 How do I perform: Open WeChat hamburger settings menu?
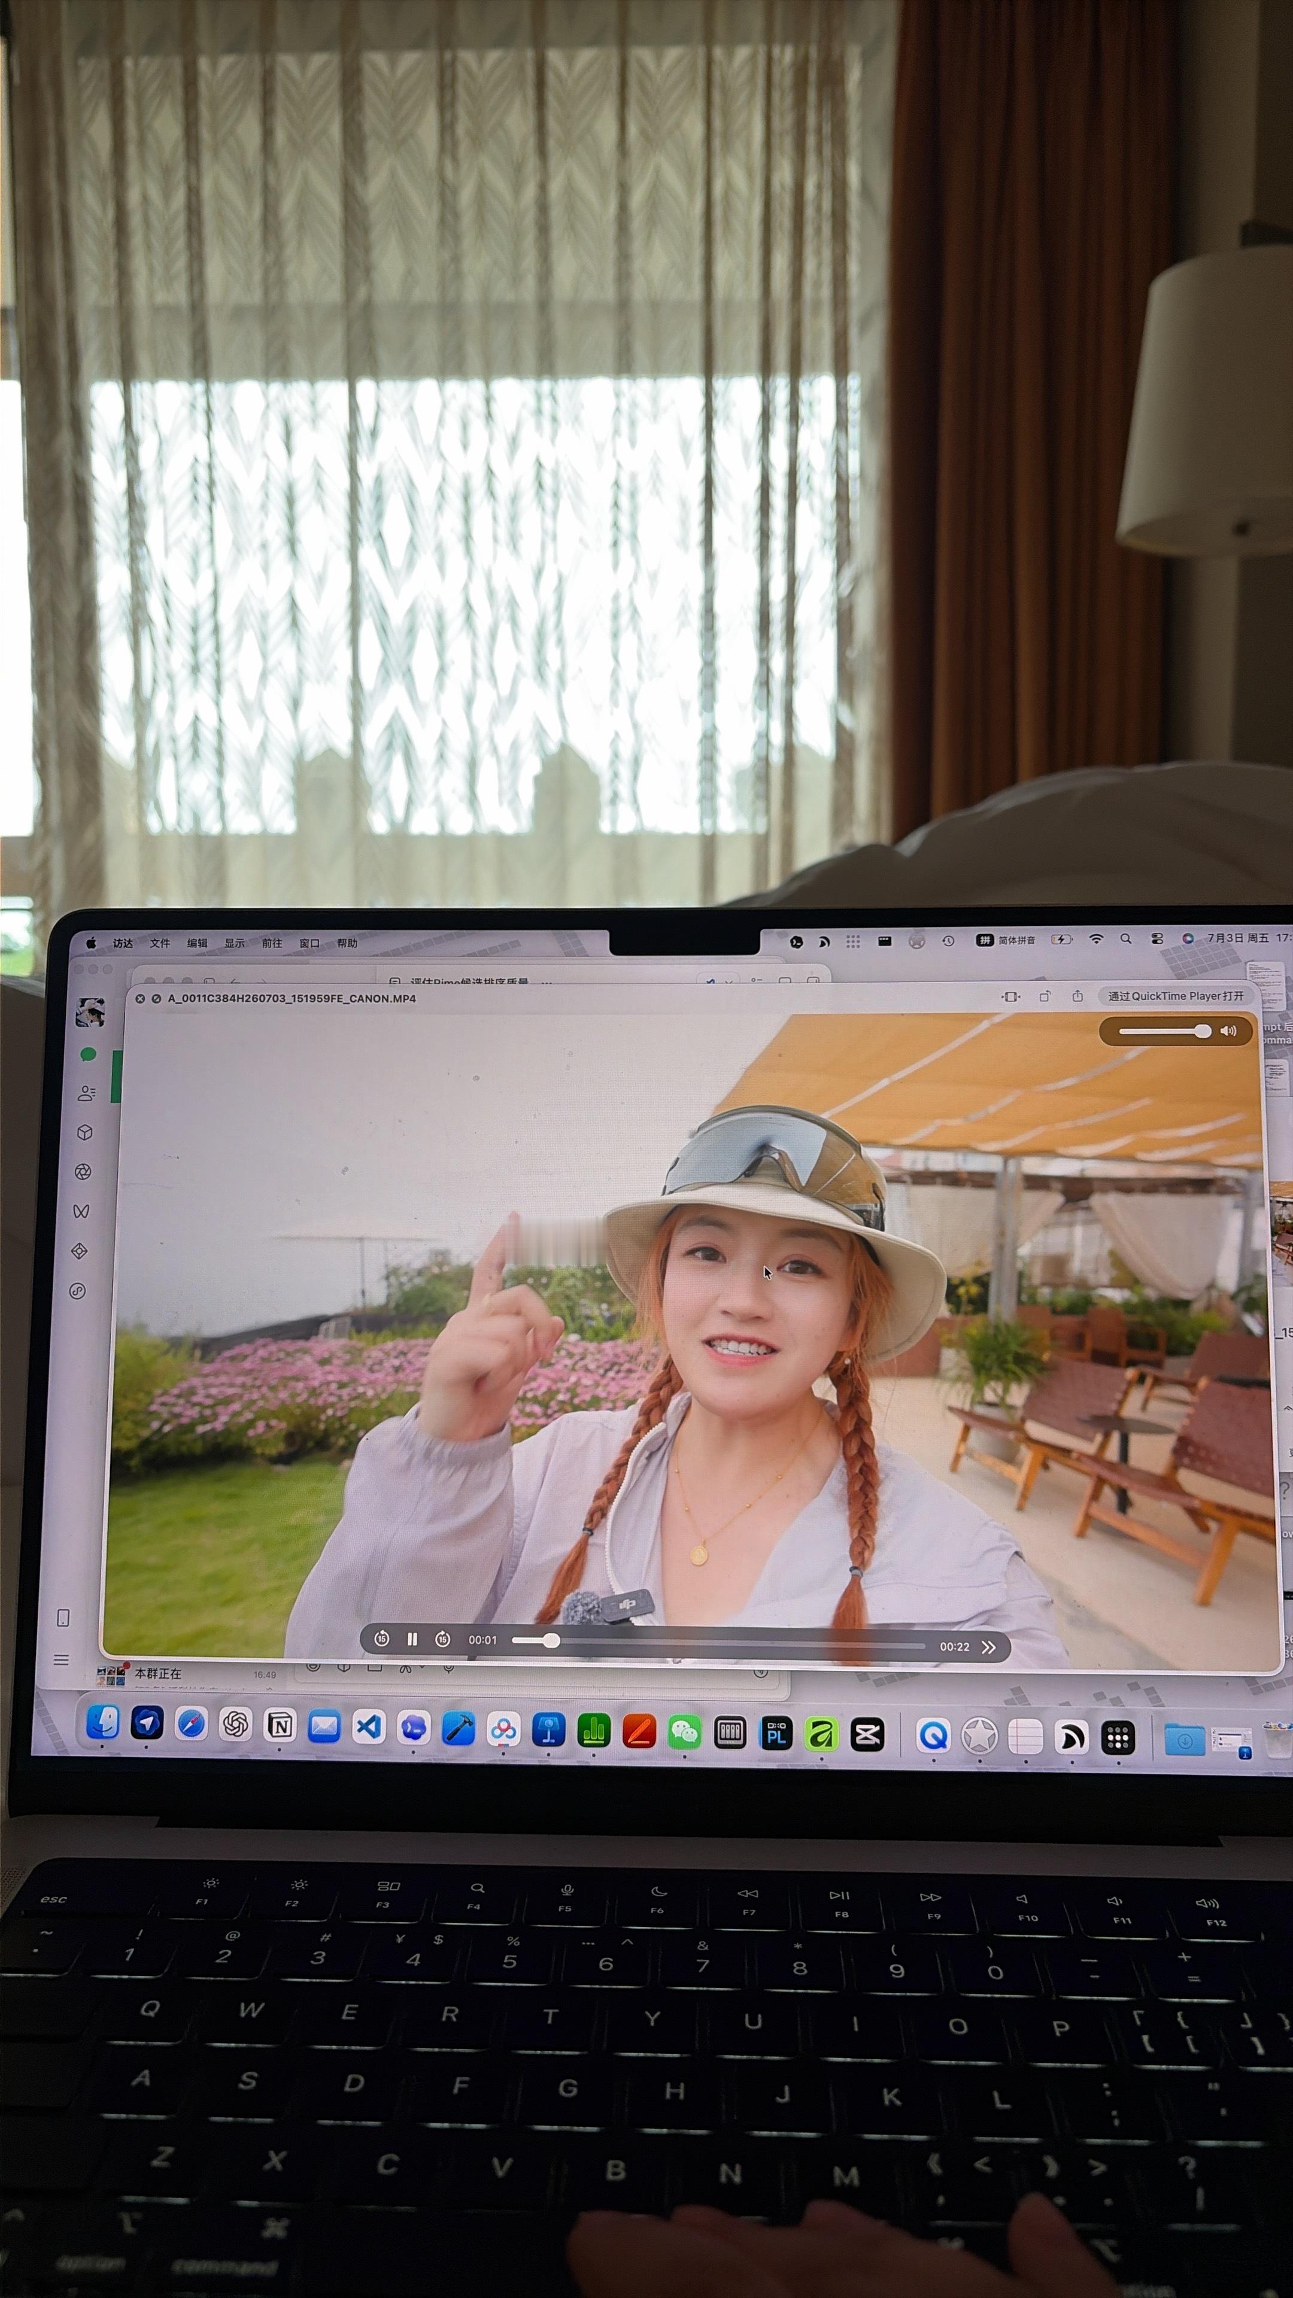[x=60, y=1660]
